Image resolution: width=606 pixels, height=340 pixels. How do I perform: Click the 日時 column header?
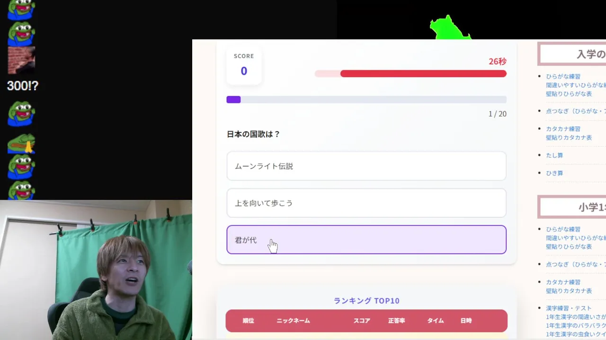click(x=466, y=321)
